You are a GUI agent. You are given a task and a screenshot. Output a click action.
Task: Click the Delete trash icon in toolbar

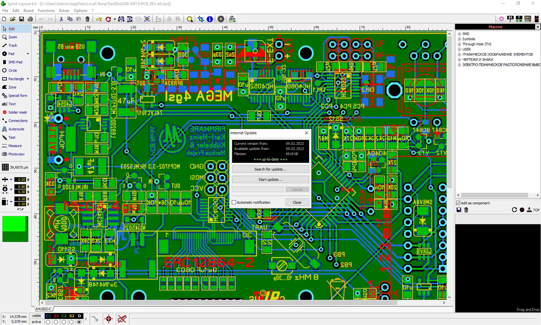88,19
